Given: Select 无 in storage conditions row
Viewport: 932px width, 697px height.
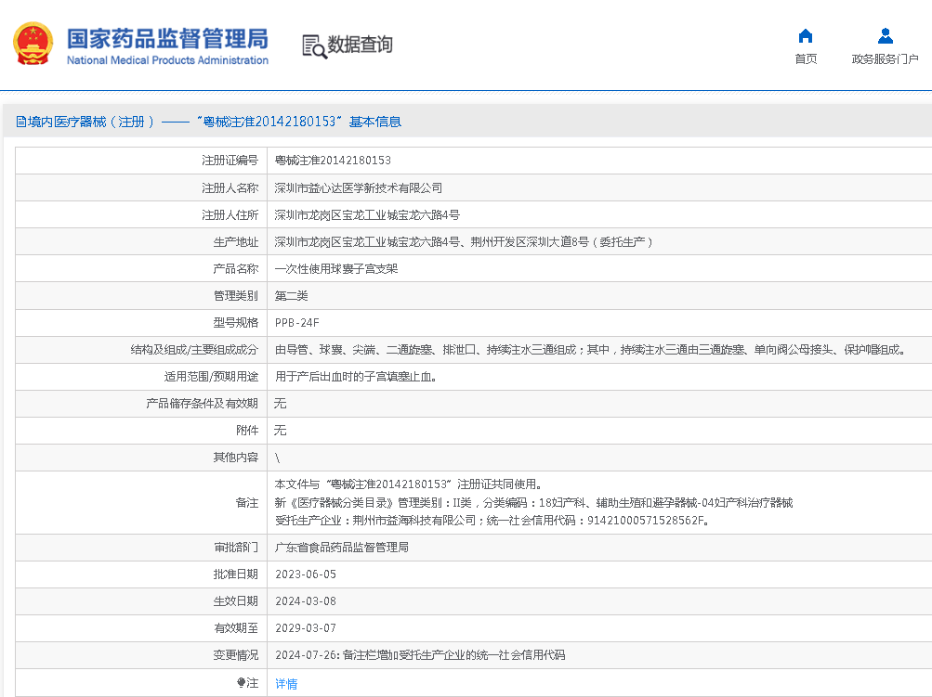Looking at the screenshot, I should tap(280, 404).
